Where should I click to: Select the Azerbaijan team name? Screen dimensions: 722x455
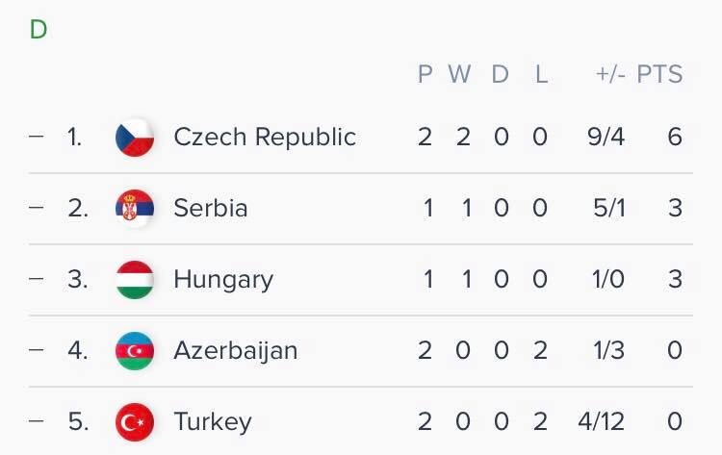[236, 351]
